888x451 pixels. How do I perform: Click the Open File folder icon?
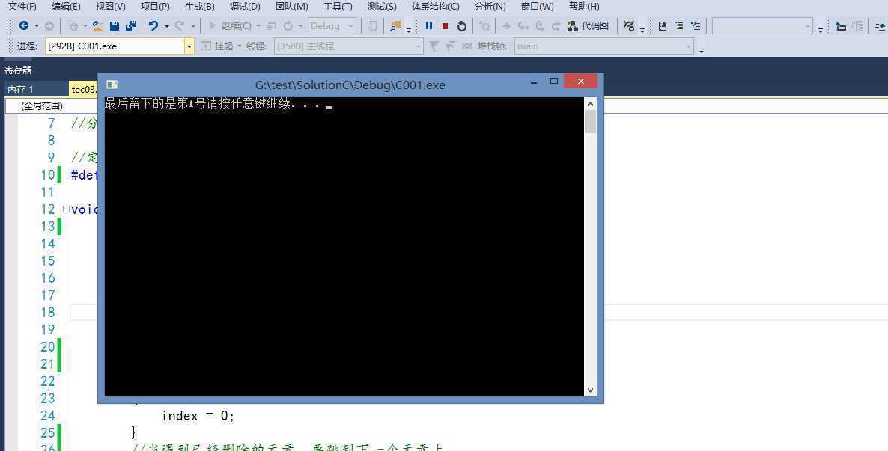click(x=97, y=26)
